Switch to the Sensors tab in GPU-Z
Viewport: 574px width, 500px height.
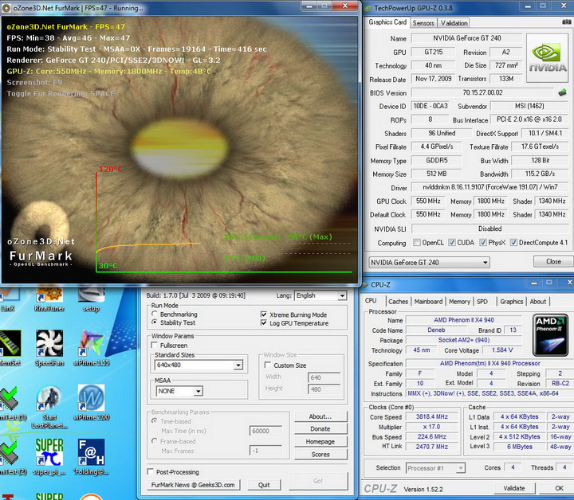point(423,23)
